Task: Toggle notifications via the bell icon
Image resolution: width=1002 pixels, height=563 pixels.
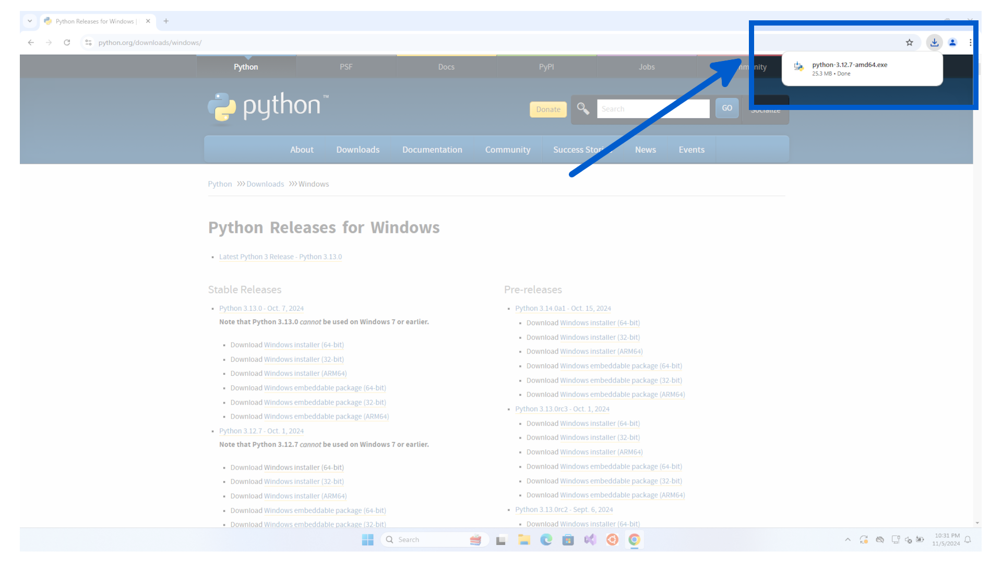Action: pyautogui.click(x=968, y=540)
